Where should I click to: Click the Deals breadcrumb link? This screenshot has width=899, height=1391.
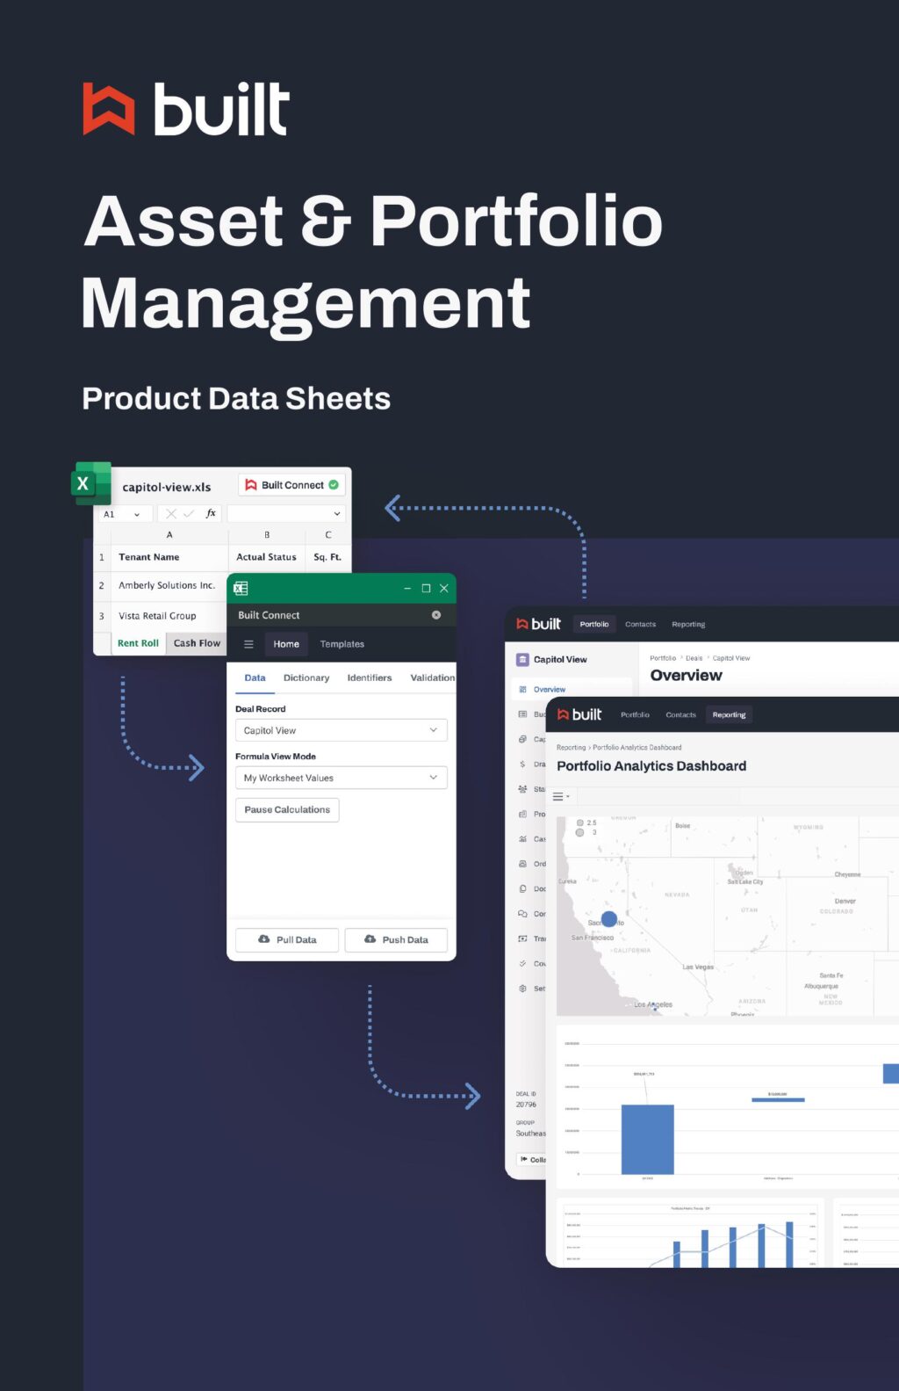click(x=694, y=658)
